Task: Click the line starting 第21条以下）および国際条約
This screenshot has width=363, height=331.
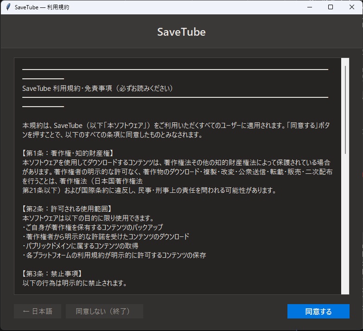Action: click(x=149, y=190)
